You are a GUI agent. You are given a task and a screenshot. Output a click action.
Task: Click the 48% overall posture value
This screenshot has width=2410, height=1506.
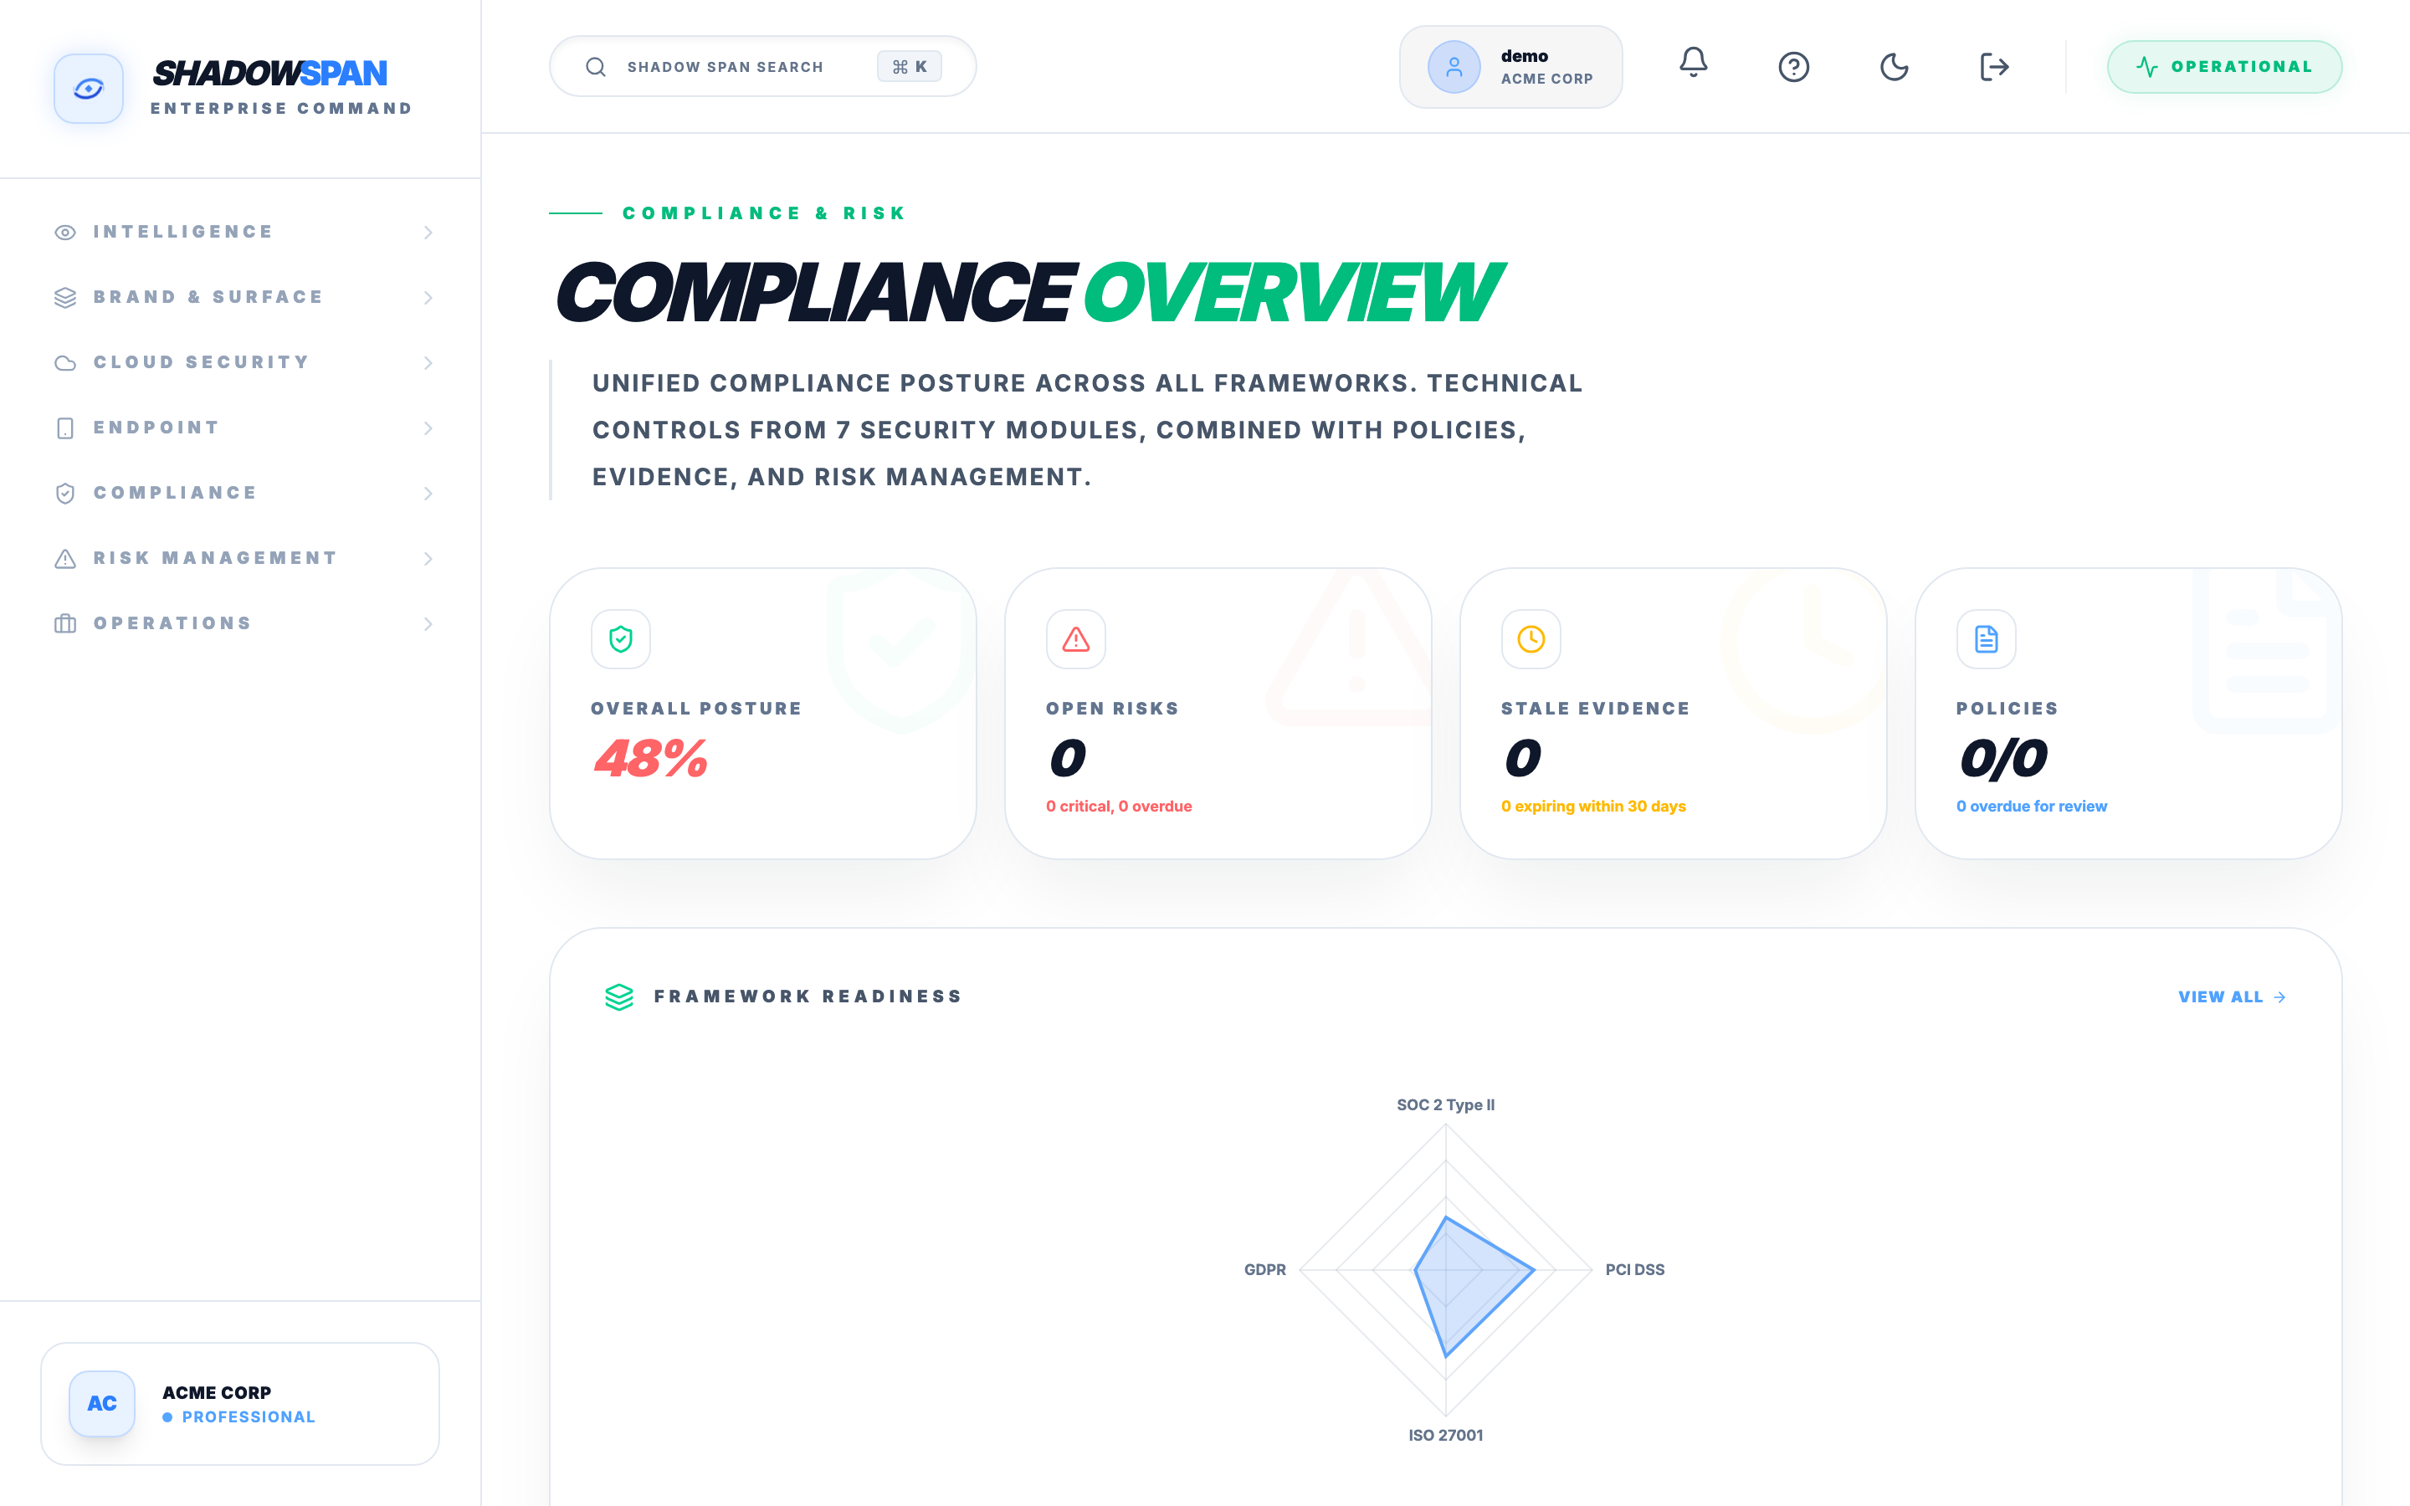pyautogui.click(x=650, y=758)
